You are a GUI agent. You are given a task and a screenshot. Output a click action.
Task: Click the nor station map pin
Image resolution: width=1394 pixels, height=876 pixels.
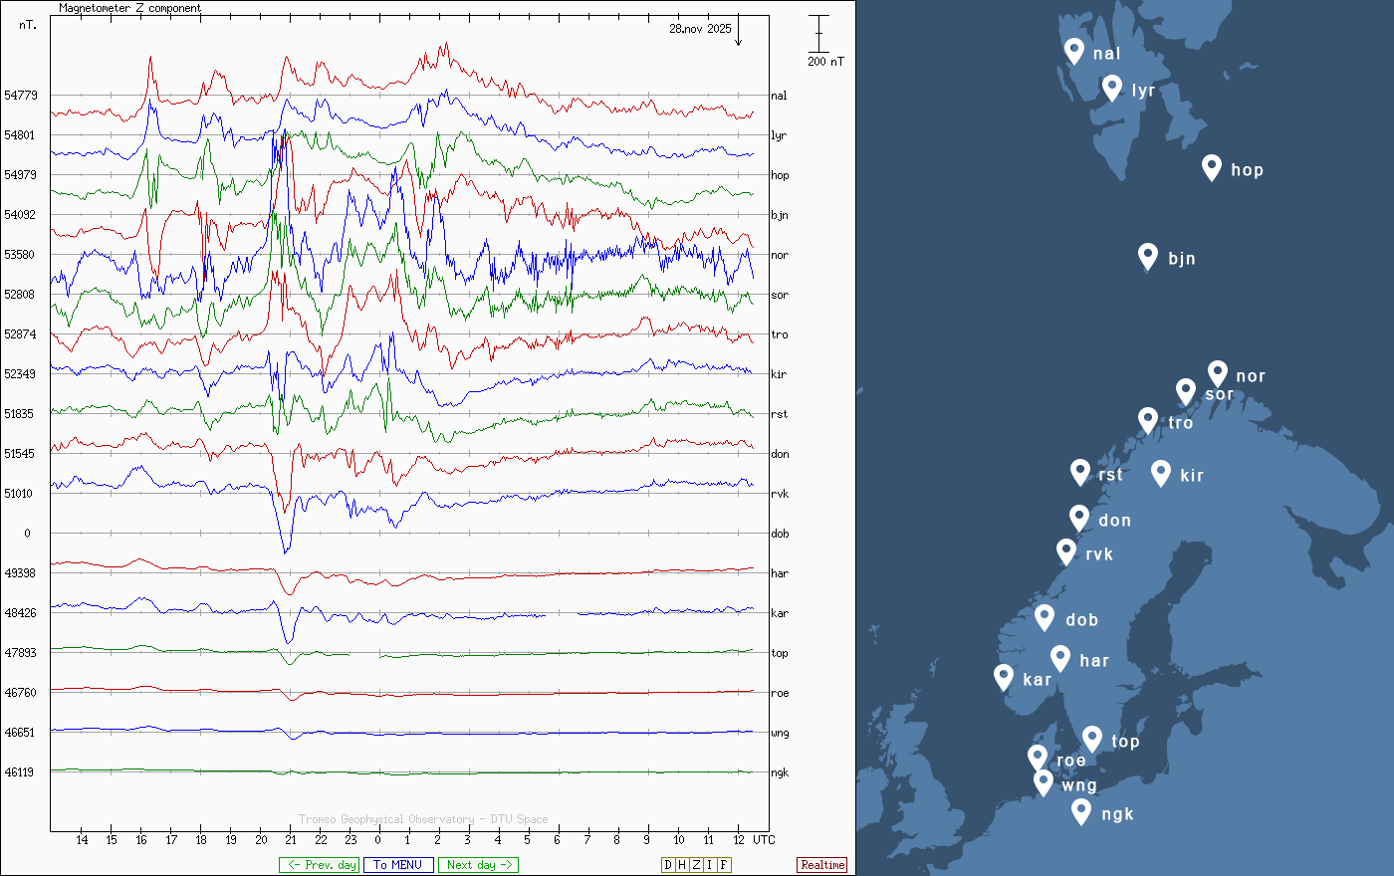click(x=1217, y=373)
